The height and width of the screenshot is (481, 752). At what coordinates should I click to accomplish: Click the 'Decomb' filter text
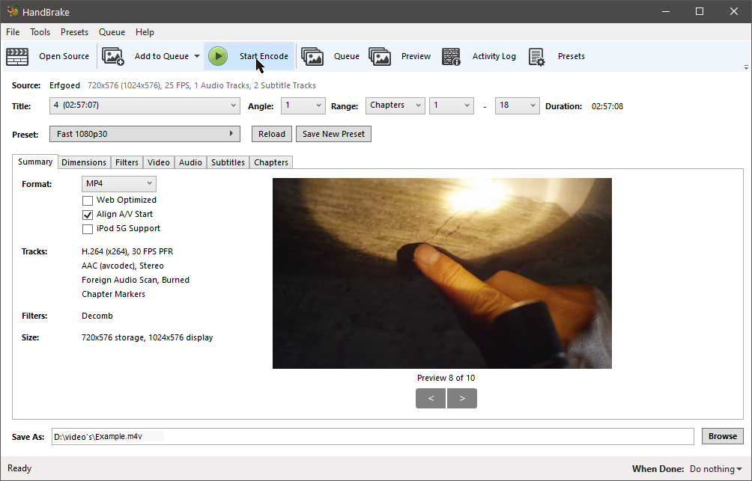pyautogui.click(x=97, y=316)
